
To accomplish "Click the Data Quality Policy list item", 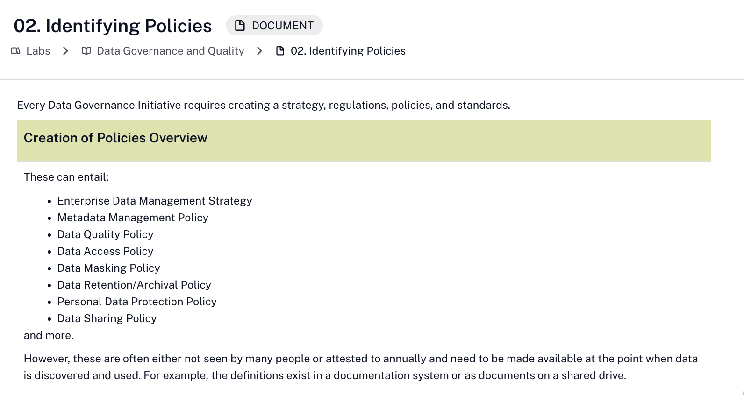I will 105,234.
